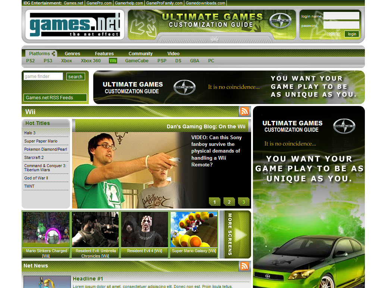This screenshot has width=388, height=288.
Task: Open Halo 3 in Hot Titles
Action: point(30,133)
